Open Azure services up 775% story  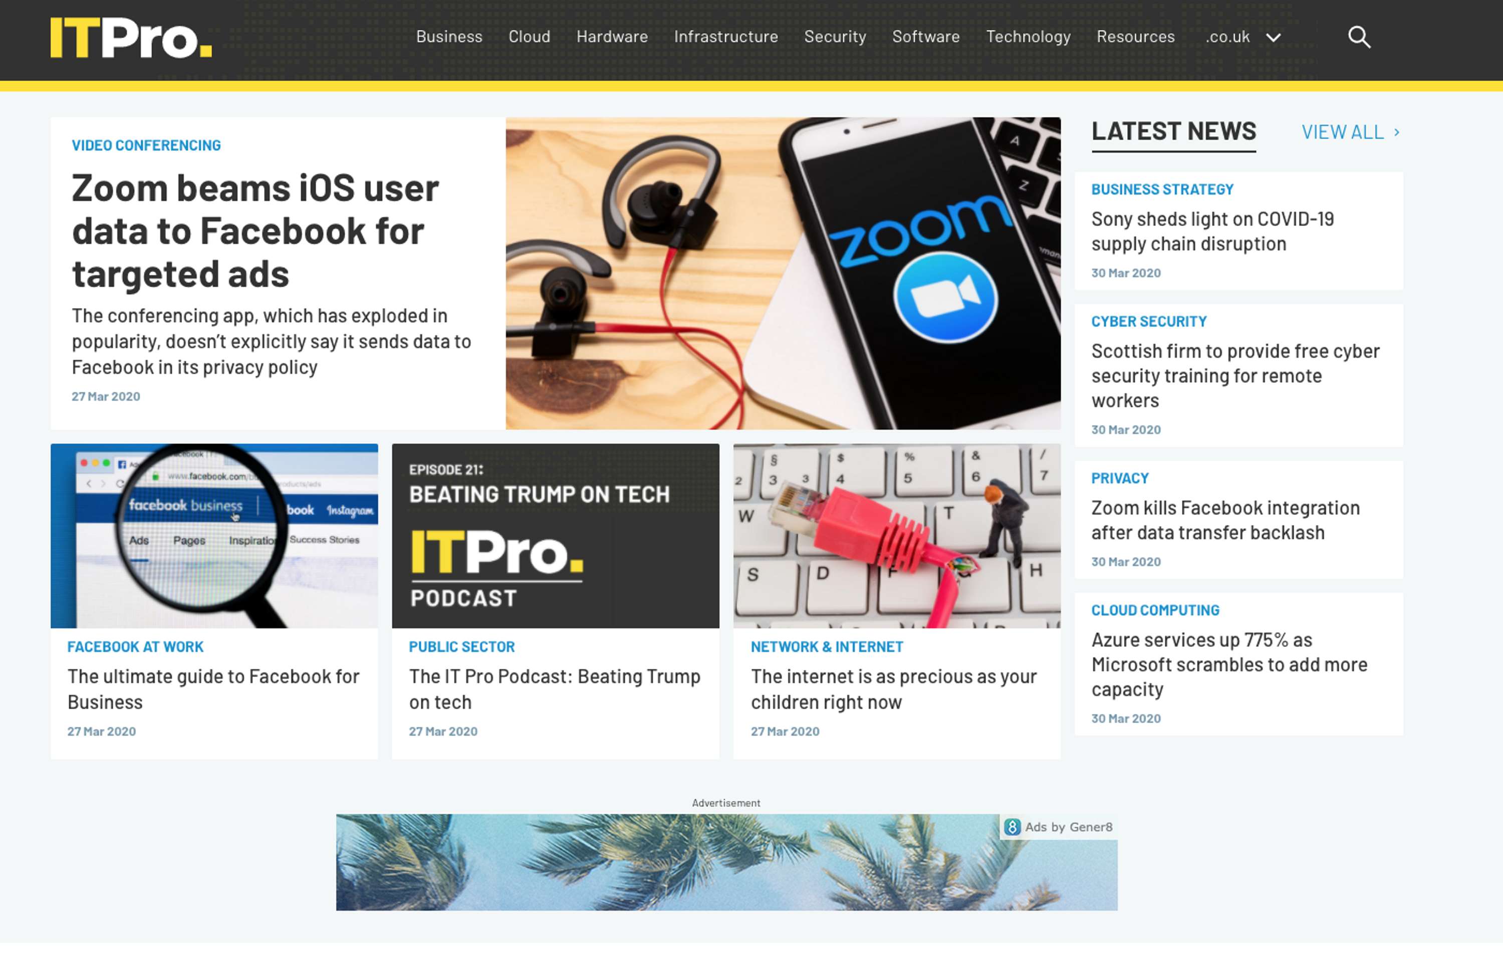point(1229,664)
